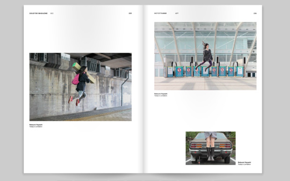Click the APT header label on right page
Screen dimensions: 290x181
pos(177,13)
